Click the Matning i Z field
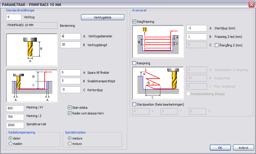This screenshot has width=256, height=154. click(x=15, y=117)
